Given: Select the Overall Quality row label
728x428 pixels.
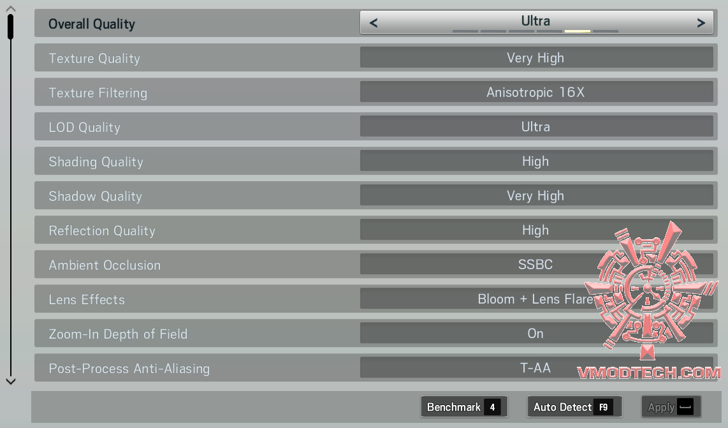Looking at the screenshot, I should point(92,24).
